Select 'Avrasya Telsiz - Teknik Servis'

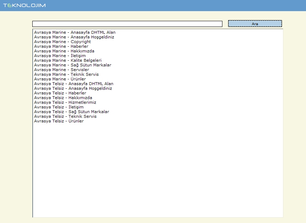point(65,117)
